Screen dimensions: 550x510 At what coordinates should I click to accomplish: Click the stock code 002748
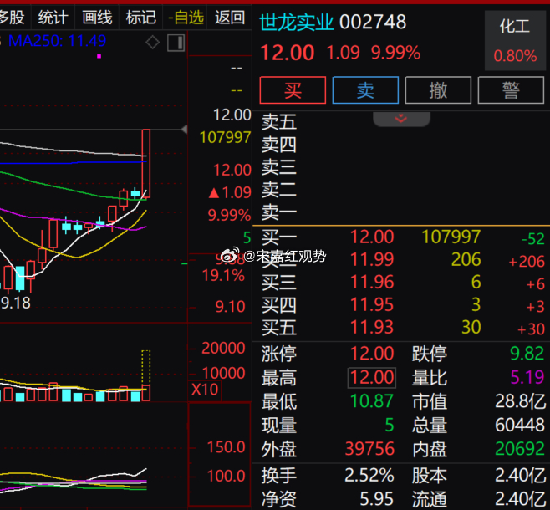pyautogui.click(x=373, y=22)
